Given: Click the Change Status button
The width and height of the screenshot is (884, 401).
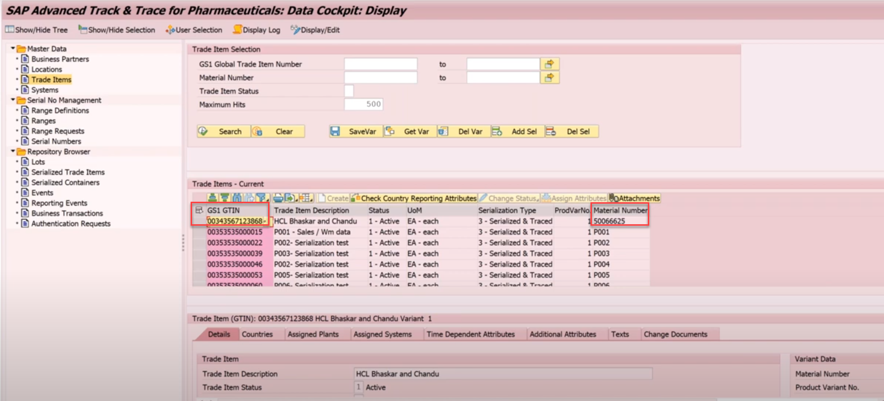Looking at the screenshot, I should click(509, 198).
